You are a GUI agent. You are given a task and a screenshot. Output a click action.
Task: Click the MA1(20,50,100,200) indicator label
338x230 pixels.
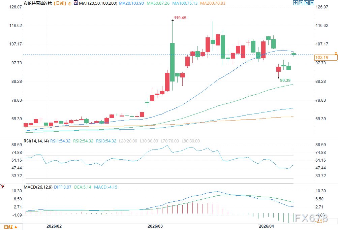point(98,3)
